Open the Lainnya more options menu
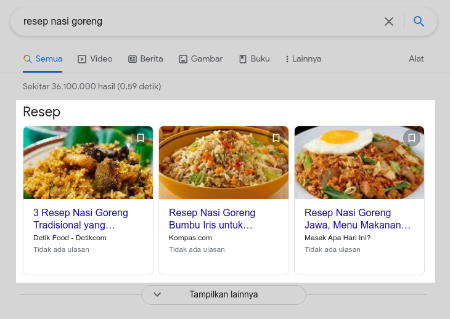The height and width of the screenshot is (319, 450). point(303,59)
